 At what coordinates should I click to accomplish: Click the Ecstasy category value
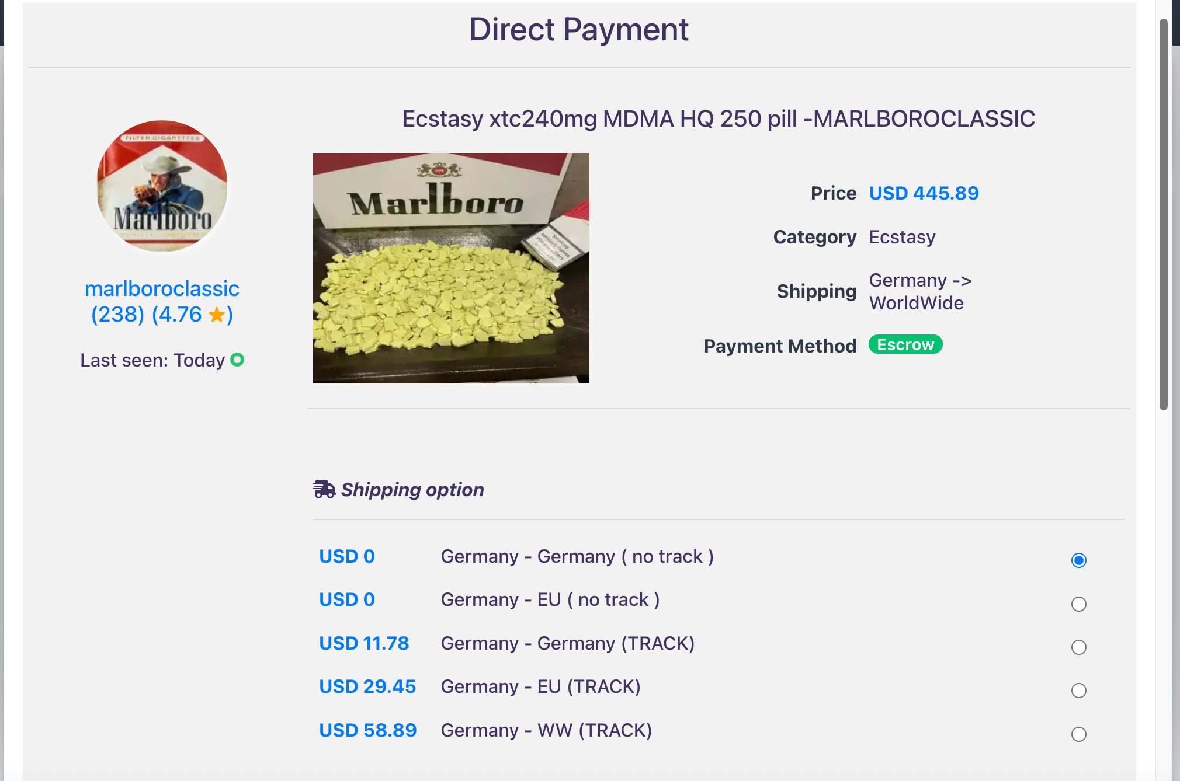point(902,237)
